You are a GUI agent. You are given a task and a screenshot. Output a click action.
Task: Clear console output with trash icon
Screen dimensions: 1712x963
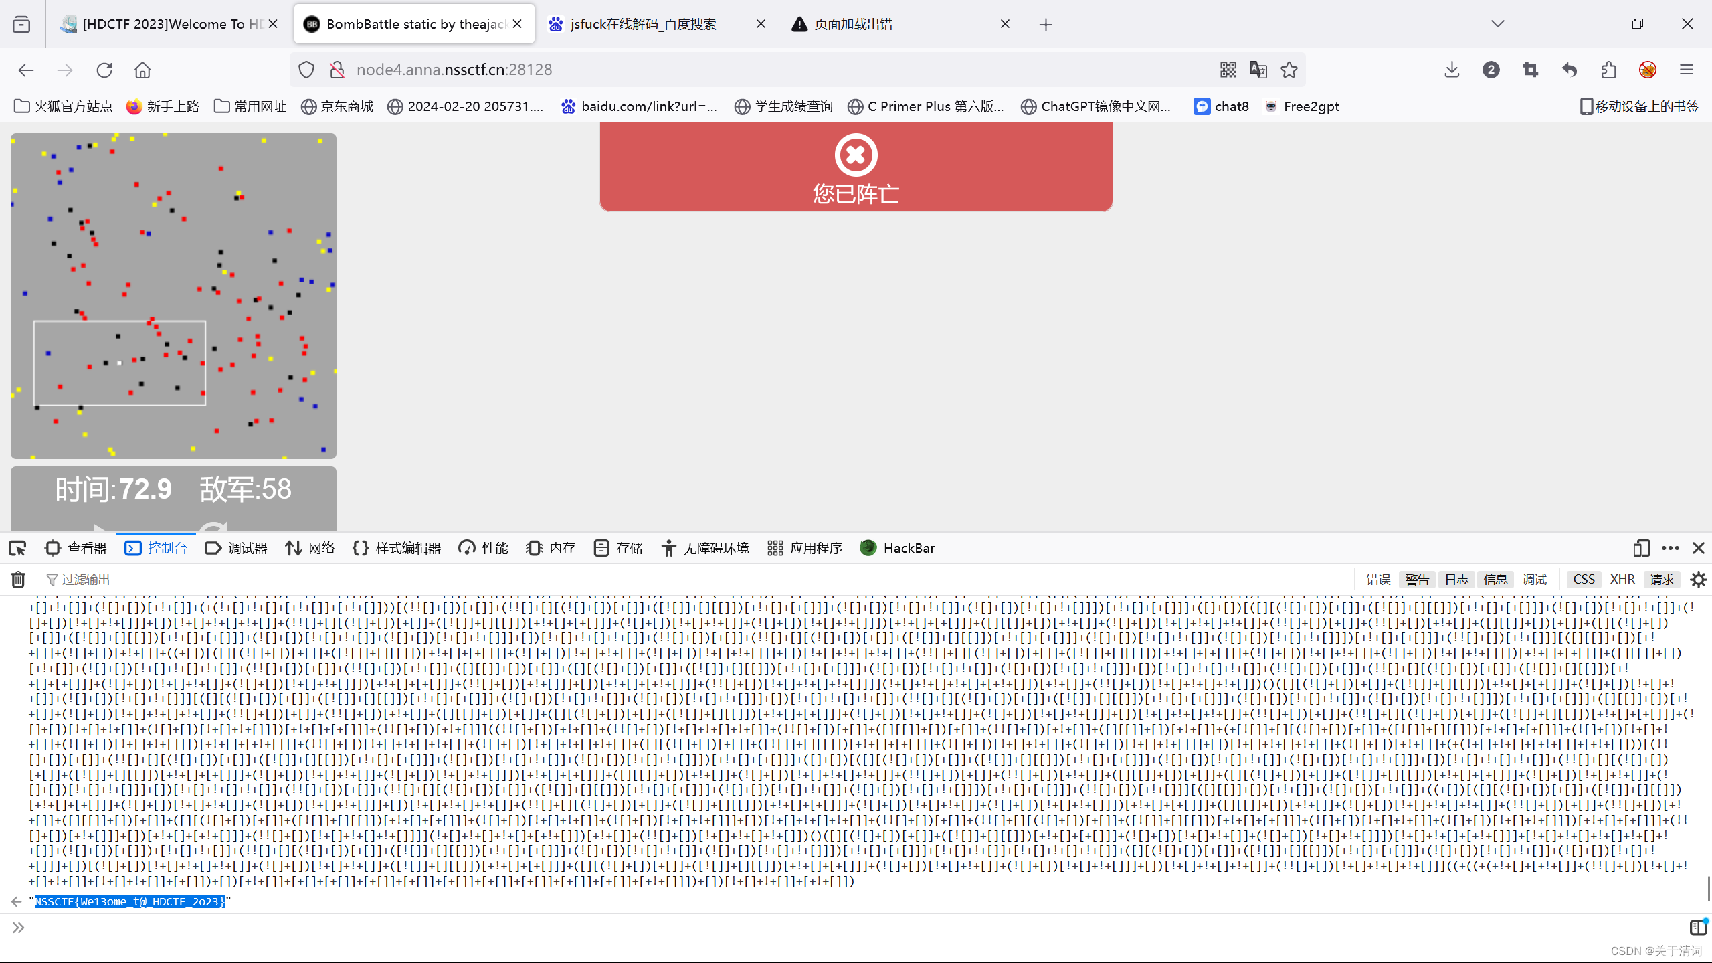click(x=18, y=580)
